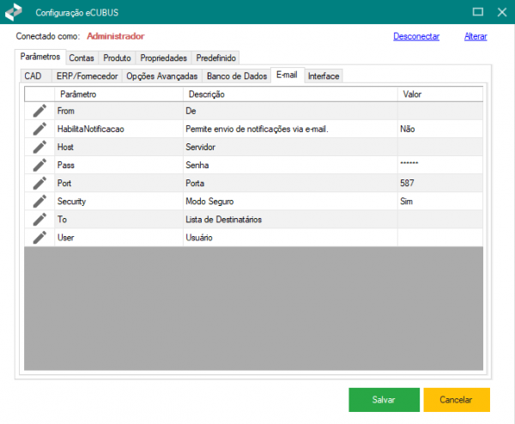Select the From parameter name cell
Image resolution: width=515 pixels, height=424 pixels.
118,111
